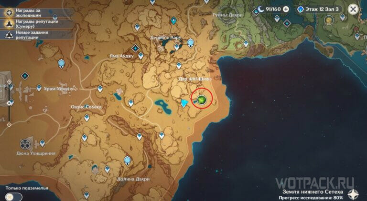Image resolution: width=367 pixels, height=201 pixels.
Task: Click the plus button beside 91/160 resin
Action: [286, 10]
